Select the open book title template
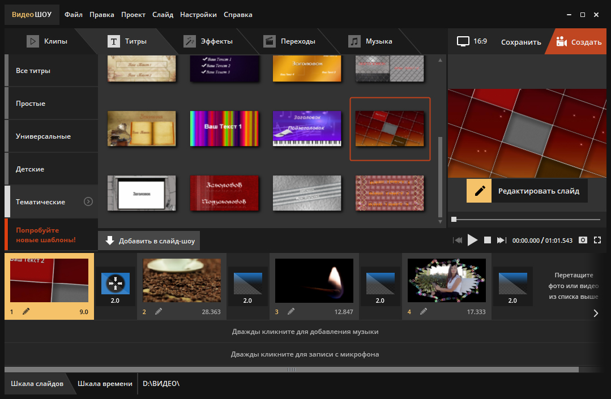The height and width of the screenshot is (399, 611). [x=142, y=128]
